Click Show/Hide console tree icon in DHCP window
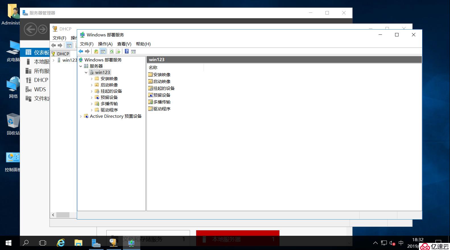The width and height of the screenshot is (450, 250). (69, 45)
